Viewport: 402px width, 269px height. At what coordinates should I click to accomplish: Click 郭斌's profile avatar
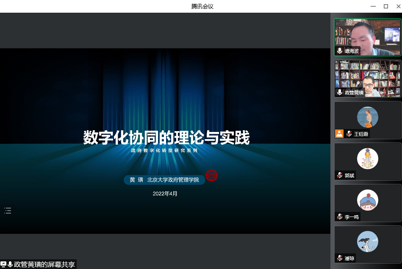click(x=367, y=159)
